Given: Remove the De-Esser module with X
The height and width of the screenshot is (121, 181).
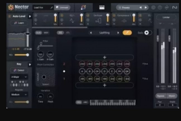Looking at the screenshot, I should pos(88,24).
